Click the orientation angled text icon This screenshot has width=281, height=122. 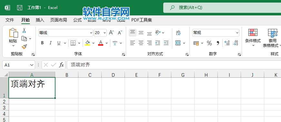point(158,32)
